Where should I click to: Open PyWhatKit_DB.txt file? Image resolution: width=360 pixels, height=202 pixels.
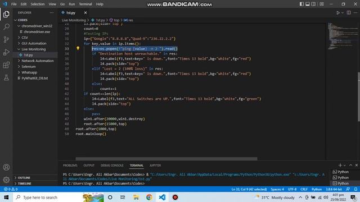click(35, 78)
